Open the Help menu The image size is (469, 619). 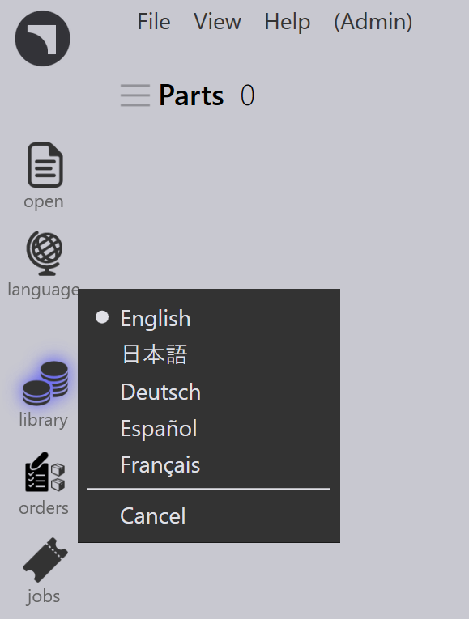coord(288,21)
